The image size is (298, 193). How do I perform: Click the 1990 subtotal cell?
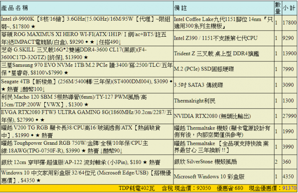[289, 132]
